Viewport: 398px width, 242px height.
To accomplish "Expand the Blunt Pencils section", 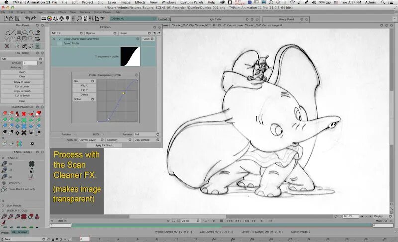I will (3, 205).
